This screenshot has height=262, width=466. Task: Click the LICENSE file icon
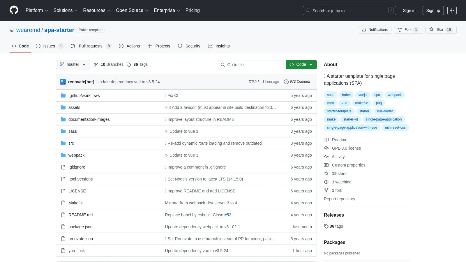63,191
